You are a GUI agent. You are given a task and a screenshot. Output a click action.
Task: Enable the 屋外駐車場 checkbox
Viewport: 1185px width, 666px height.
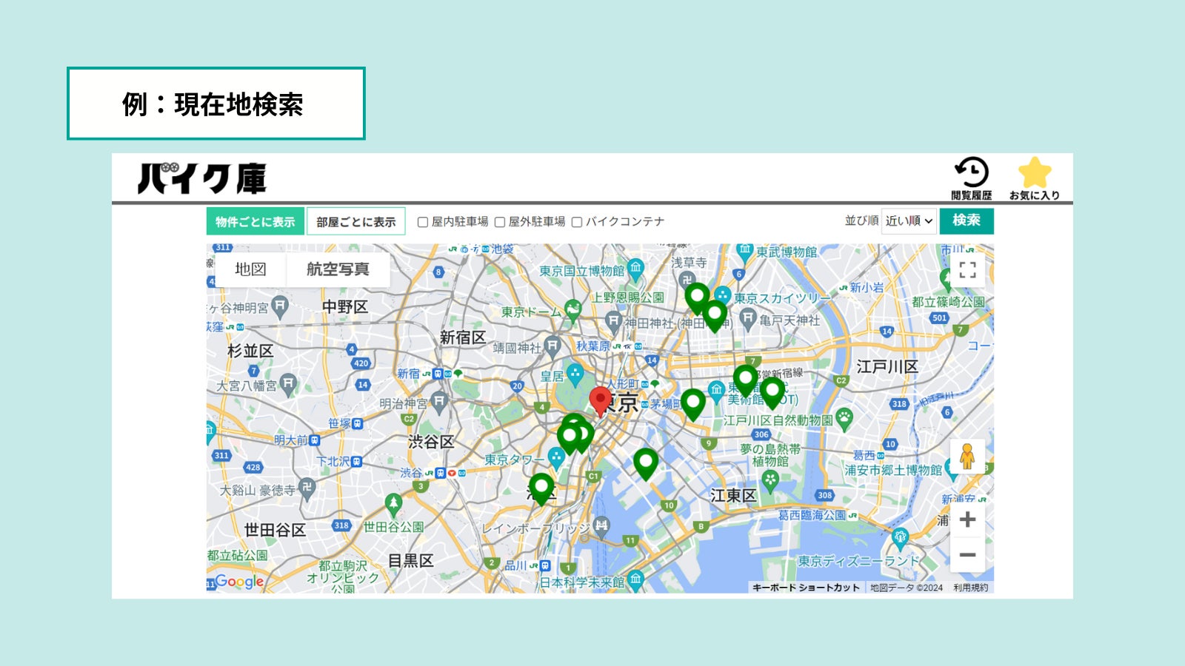[500, 222]
